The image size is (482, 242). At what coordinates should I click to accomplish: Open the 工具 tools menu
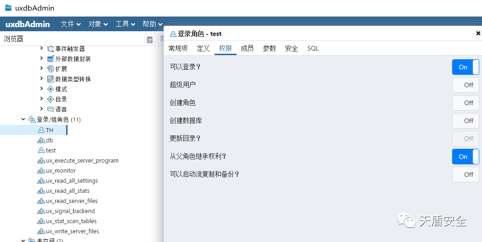125,24
